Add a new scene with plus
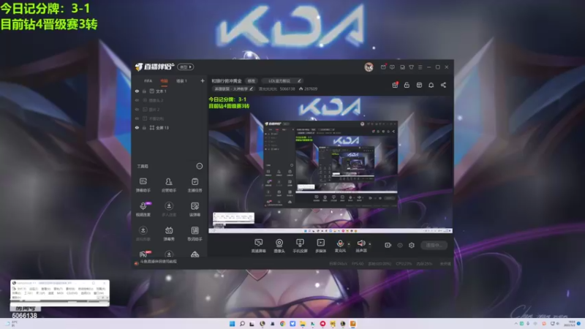585x329 pixels. (x=203, y=81)
